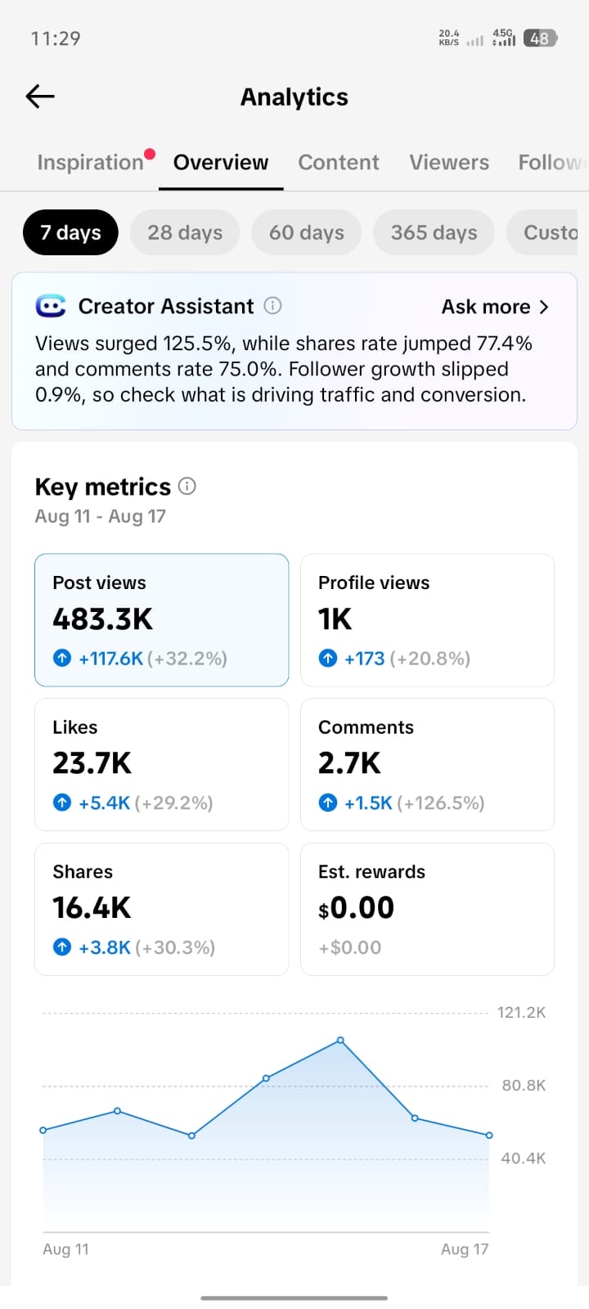
Task: Select the 60 days range chip
Action: [307, 232]
